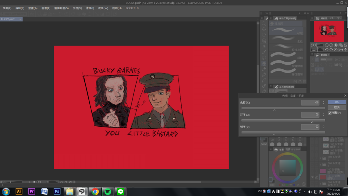
Task: Zoom in using Navigator plus icon
Action: point(331,45)
